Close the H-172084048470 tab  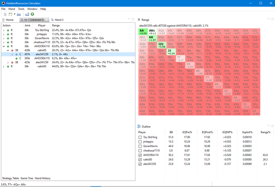click(x=47, y=20)
